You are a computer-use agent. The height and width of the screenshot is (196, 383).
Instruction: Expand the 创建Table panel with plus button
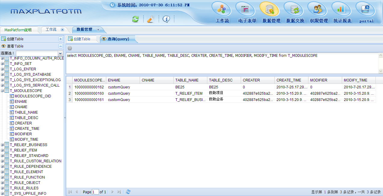[60, 39]
